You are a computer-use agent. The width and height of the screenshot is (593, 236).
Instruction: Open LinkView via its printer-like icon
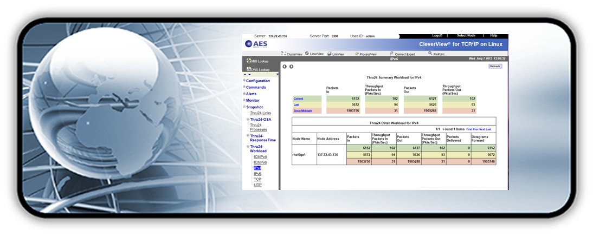(330, 54)
